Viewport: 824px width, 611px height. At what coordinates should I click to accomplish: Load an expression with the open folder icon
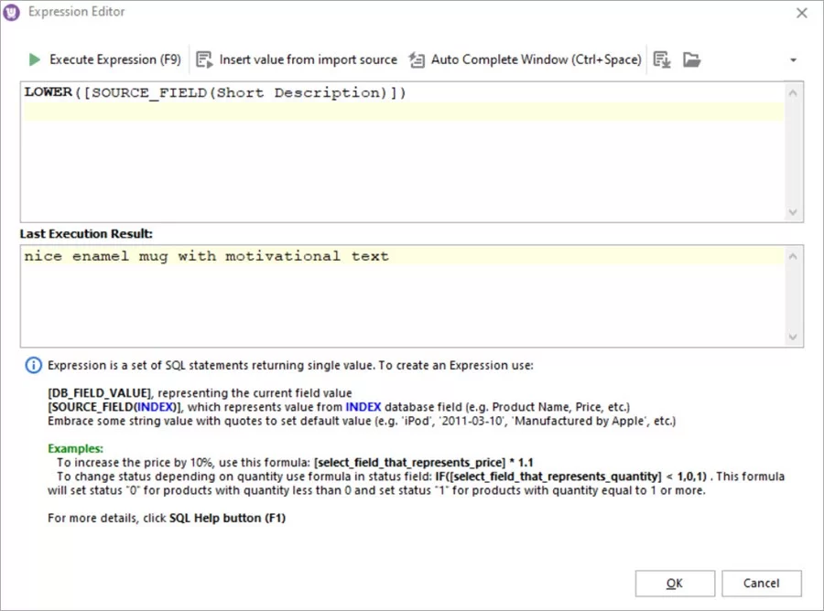(692, 59)
